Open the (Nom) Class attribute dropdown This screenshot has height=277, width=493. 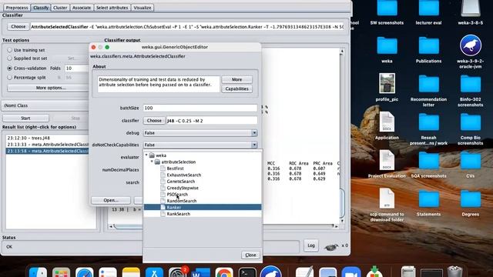[x=45, y=105]
